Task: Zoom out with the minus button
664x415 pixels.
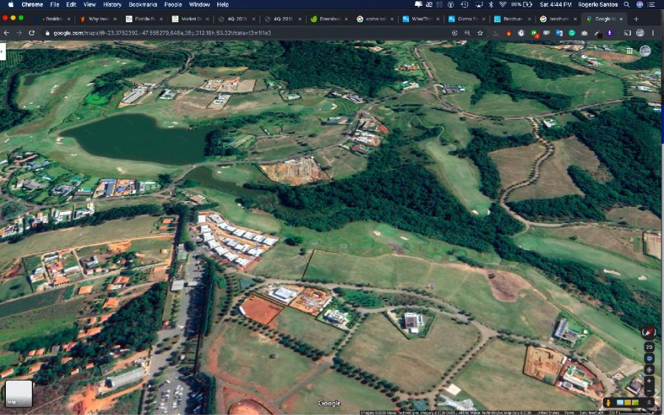Action: click(649, 391)
